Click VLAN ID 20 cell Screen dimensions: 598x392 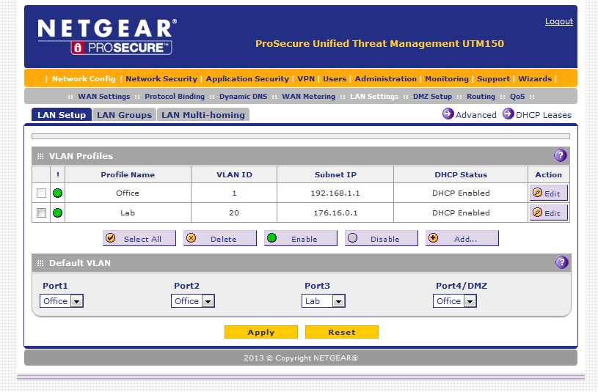point(234,213)
